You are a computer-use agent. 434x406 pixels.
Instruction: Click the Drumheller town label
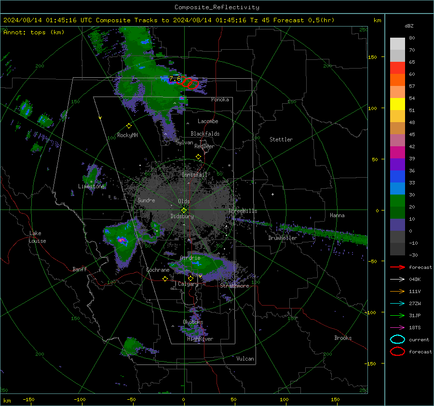coord(283,238)
